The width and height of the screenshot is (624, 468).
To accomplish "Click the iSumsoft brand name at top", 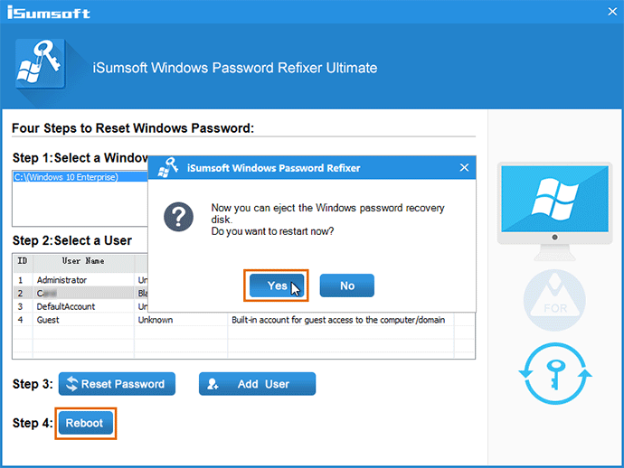I will [x=49, y=13].
